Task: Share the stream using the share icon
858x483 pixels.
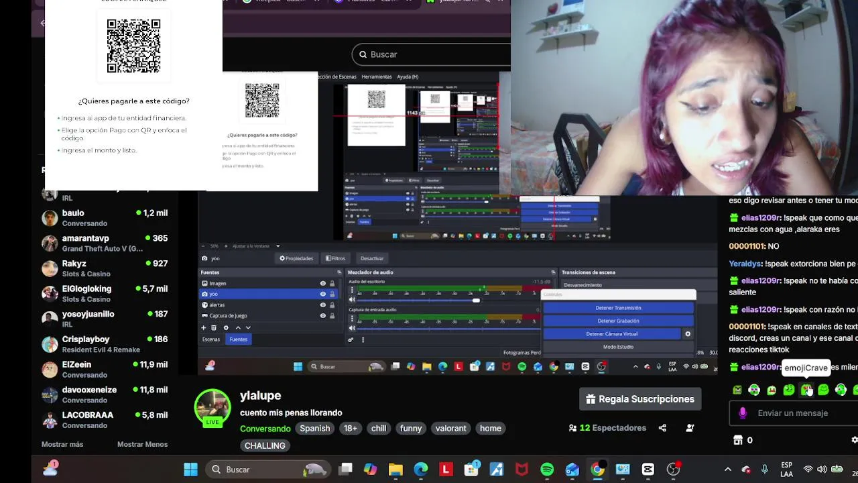Action: click(662, 428)
